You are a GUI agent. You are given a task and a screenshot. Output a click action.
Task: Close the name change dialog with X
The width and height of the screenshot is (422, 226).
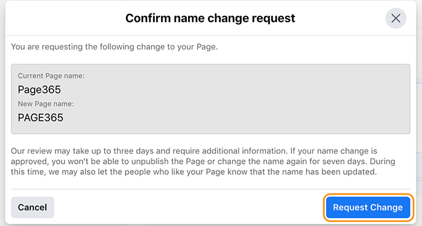click(x=395, y=18)
